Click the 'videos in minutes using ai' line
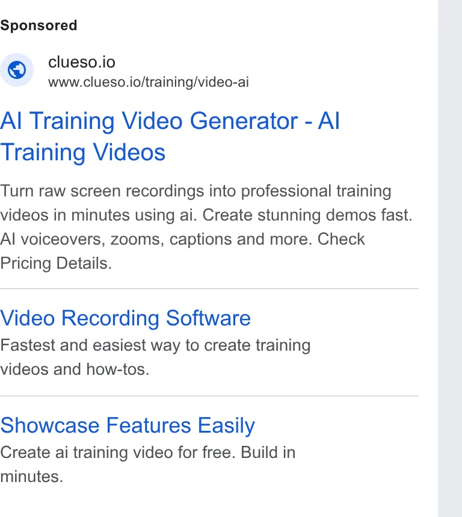This screenshot has width=462, height=517. coord(206,215)
